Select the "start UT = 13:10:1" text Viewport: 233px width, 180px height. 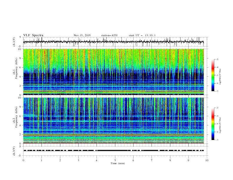pos(142,35)
